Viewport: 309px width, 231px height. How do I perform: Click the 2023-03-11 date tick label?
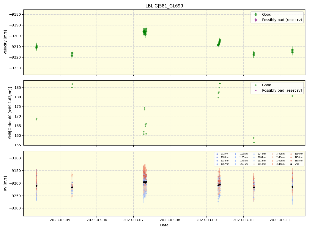tap(280, 220)
